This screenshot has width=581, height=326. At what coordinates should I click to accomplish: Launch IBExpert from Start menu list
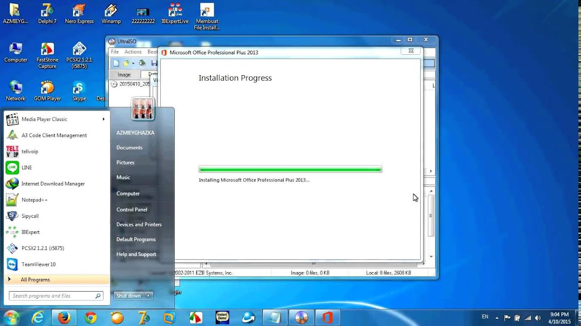[56, 232]
